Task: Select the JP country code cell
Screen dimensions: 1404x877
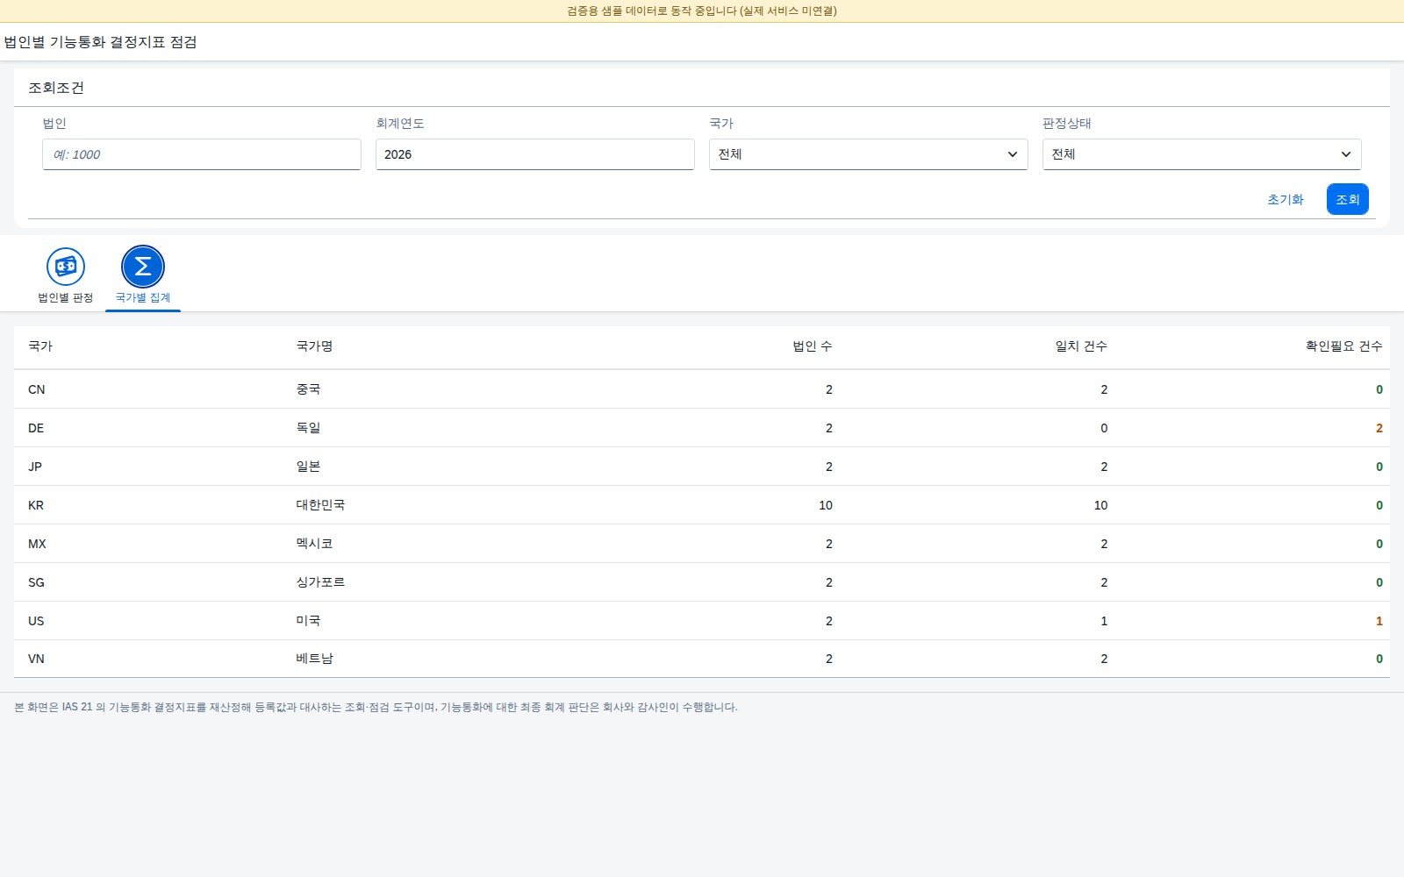Action: point(35,467)
